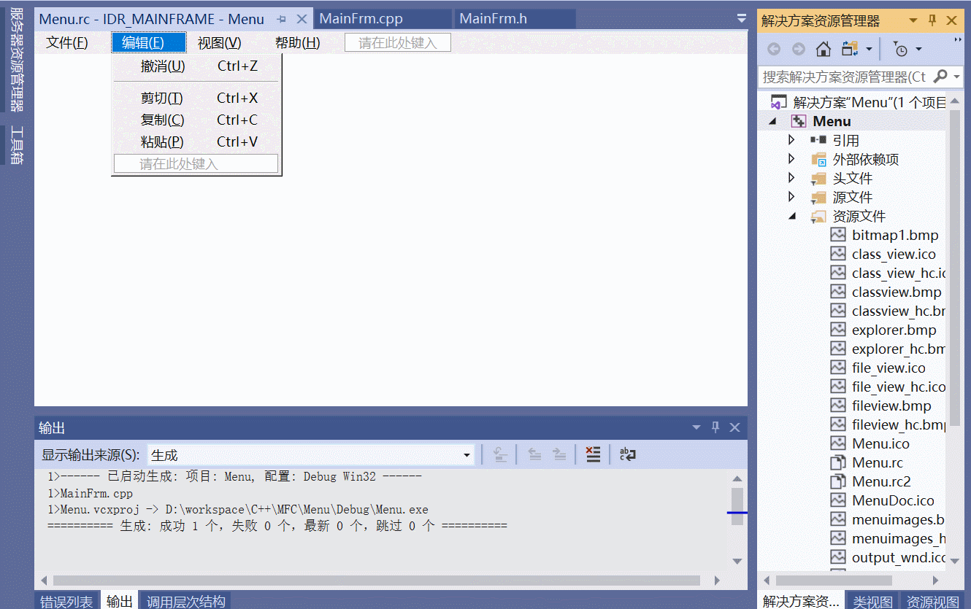Screen dimensions: 971x609
Task: Expand the 头文件 folder
Action: click(792, 178)
